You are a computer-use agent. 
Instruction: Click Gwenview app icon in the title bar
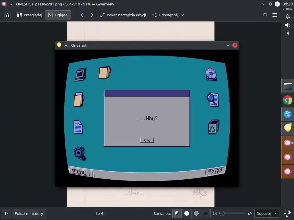(x=4, y=4)
